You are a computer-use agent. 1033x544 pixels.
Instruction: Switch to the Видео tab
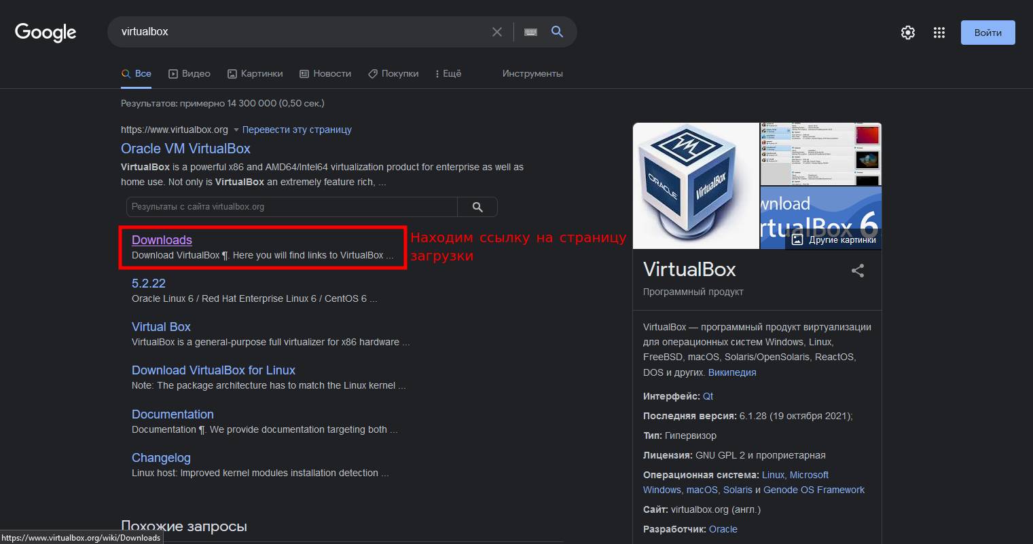[189, 73]
